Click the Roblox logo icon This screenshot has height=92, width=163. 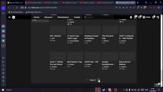tap(13, 17)
